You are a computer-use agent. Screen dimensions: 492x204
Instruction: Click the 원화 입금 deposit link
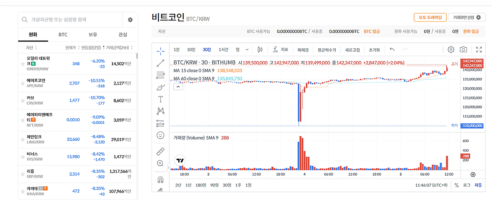pyautogui.click(x=471, y=32)
